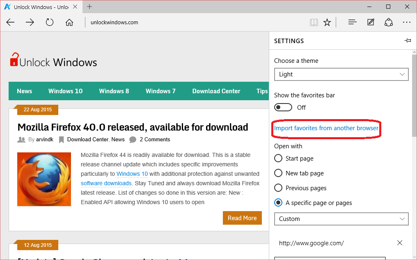Follow the Windows 10 article text link
Viewport: 417px width, 260px height.
[x=132, y=174]
